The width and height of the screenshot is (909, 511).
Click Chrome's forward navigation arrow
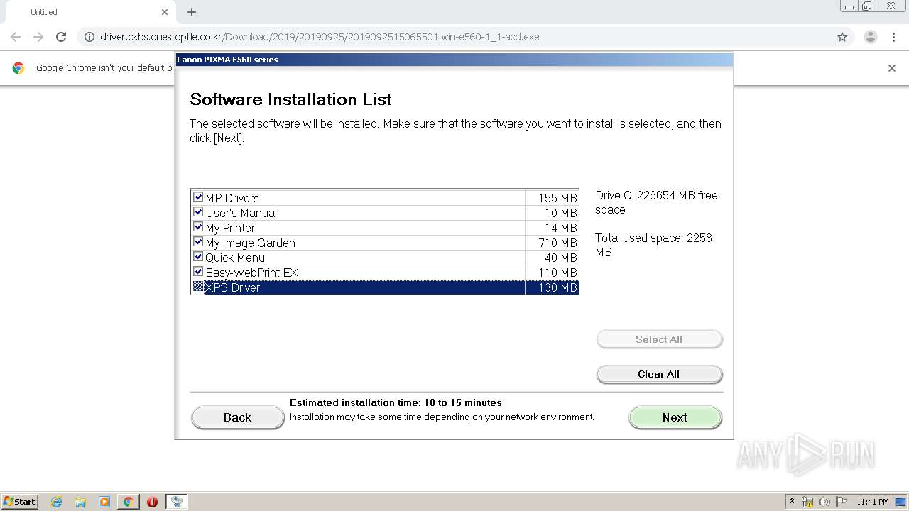[x=38, y=37]
